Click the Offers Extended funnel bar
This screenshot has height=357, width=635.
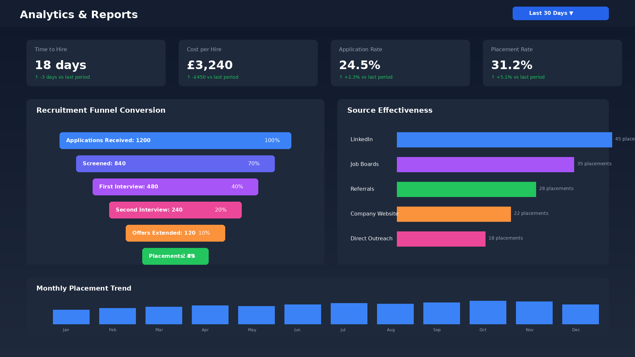tap(175, 233)
